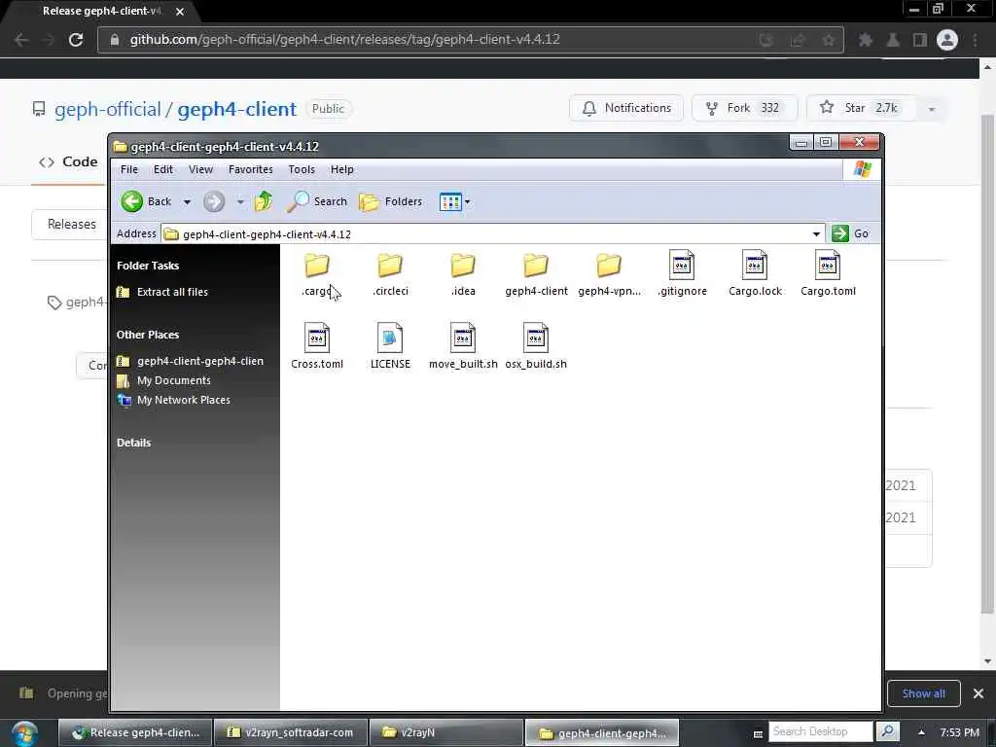Open Chrome three-dot menu
The width and height of the screenshot is (996, 747).
click(975, 40)
